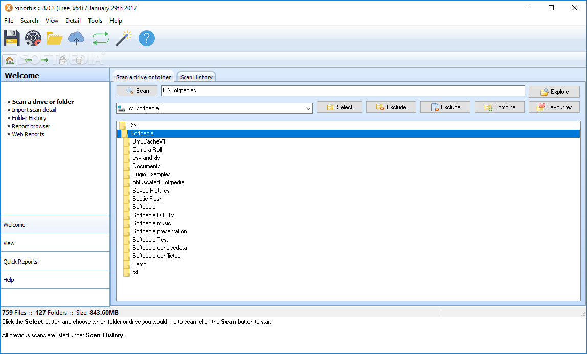
Task: Open the Detail menu
Action: tap(73, 21)
